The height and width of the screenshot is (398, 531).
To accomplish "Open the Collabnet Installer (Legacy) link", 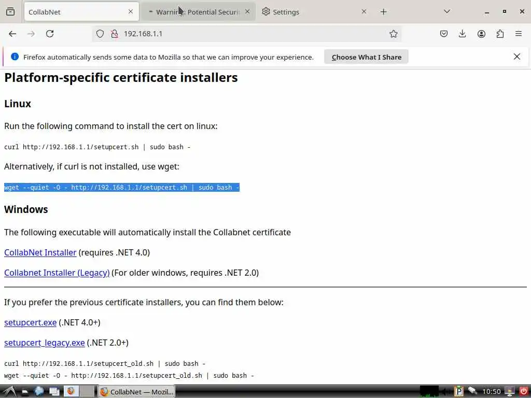I will click(57, 273).
